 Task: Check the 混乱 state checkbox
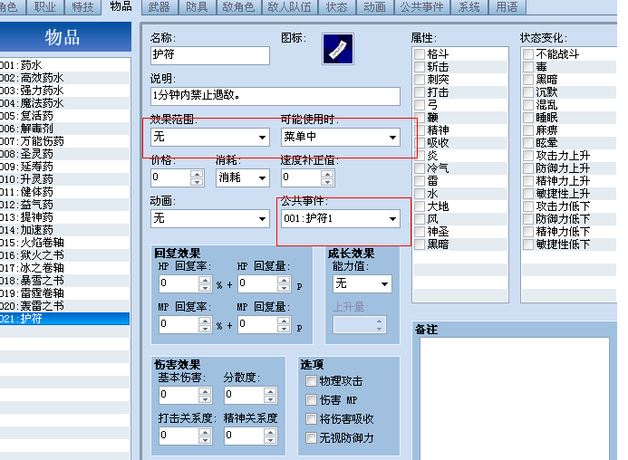click(528, 104)
